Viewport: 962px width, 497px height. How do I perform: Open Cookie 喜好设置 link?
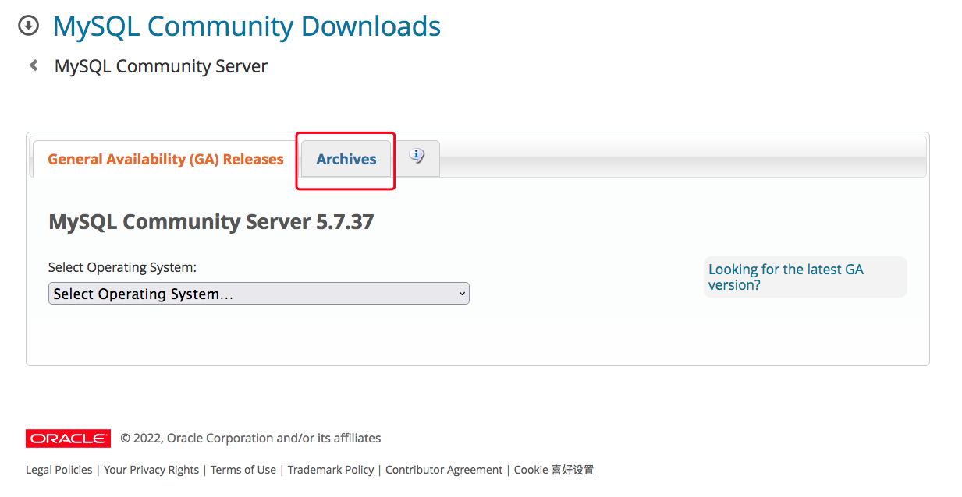(554, 470)
